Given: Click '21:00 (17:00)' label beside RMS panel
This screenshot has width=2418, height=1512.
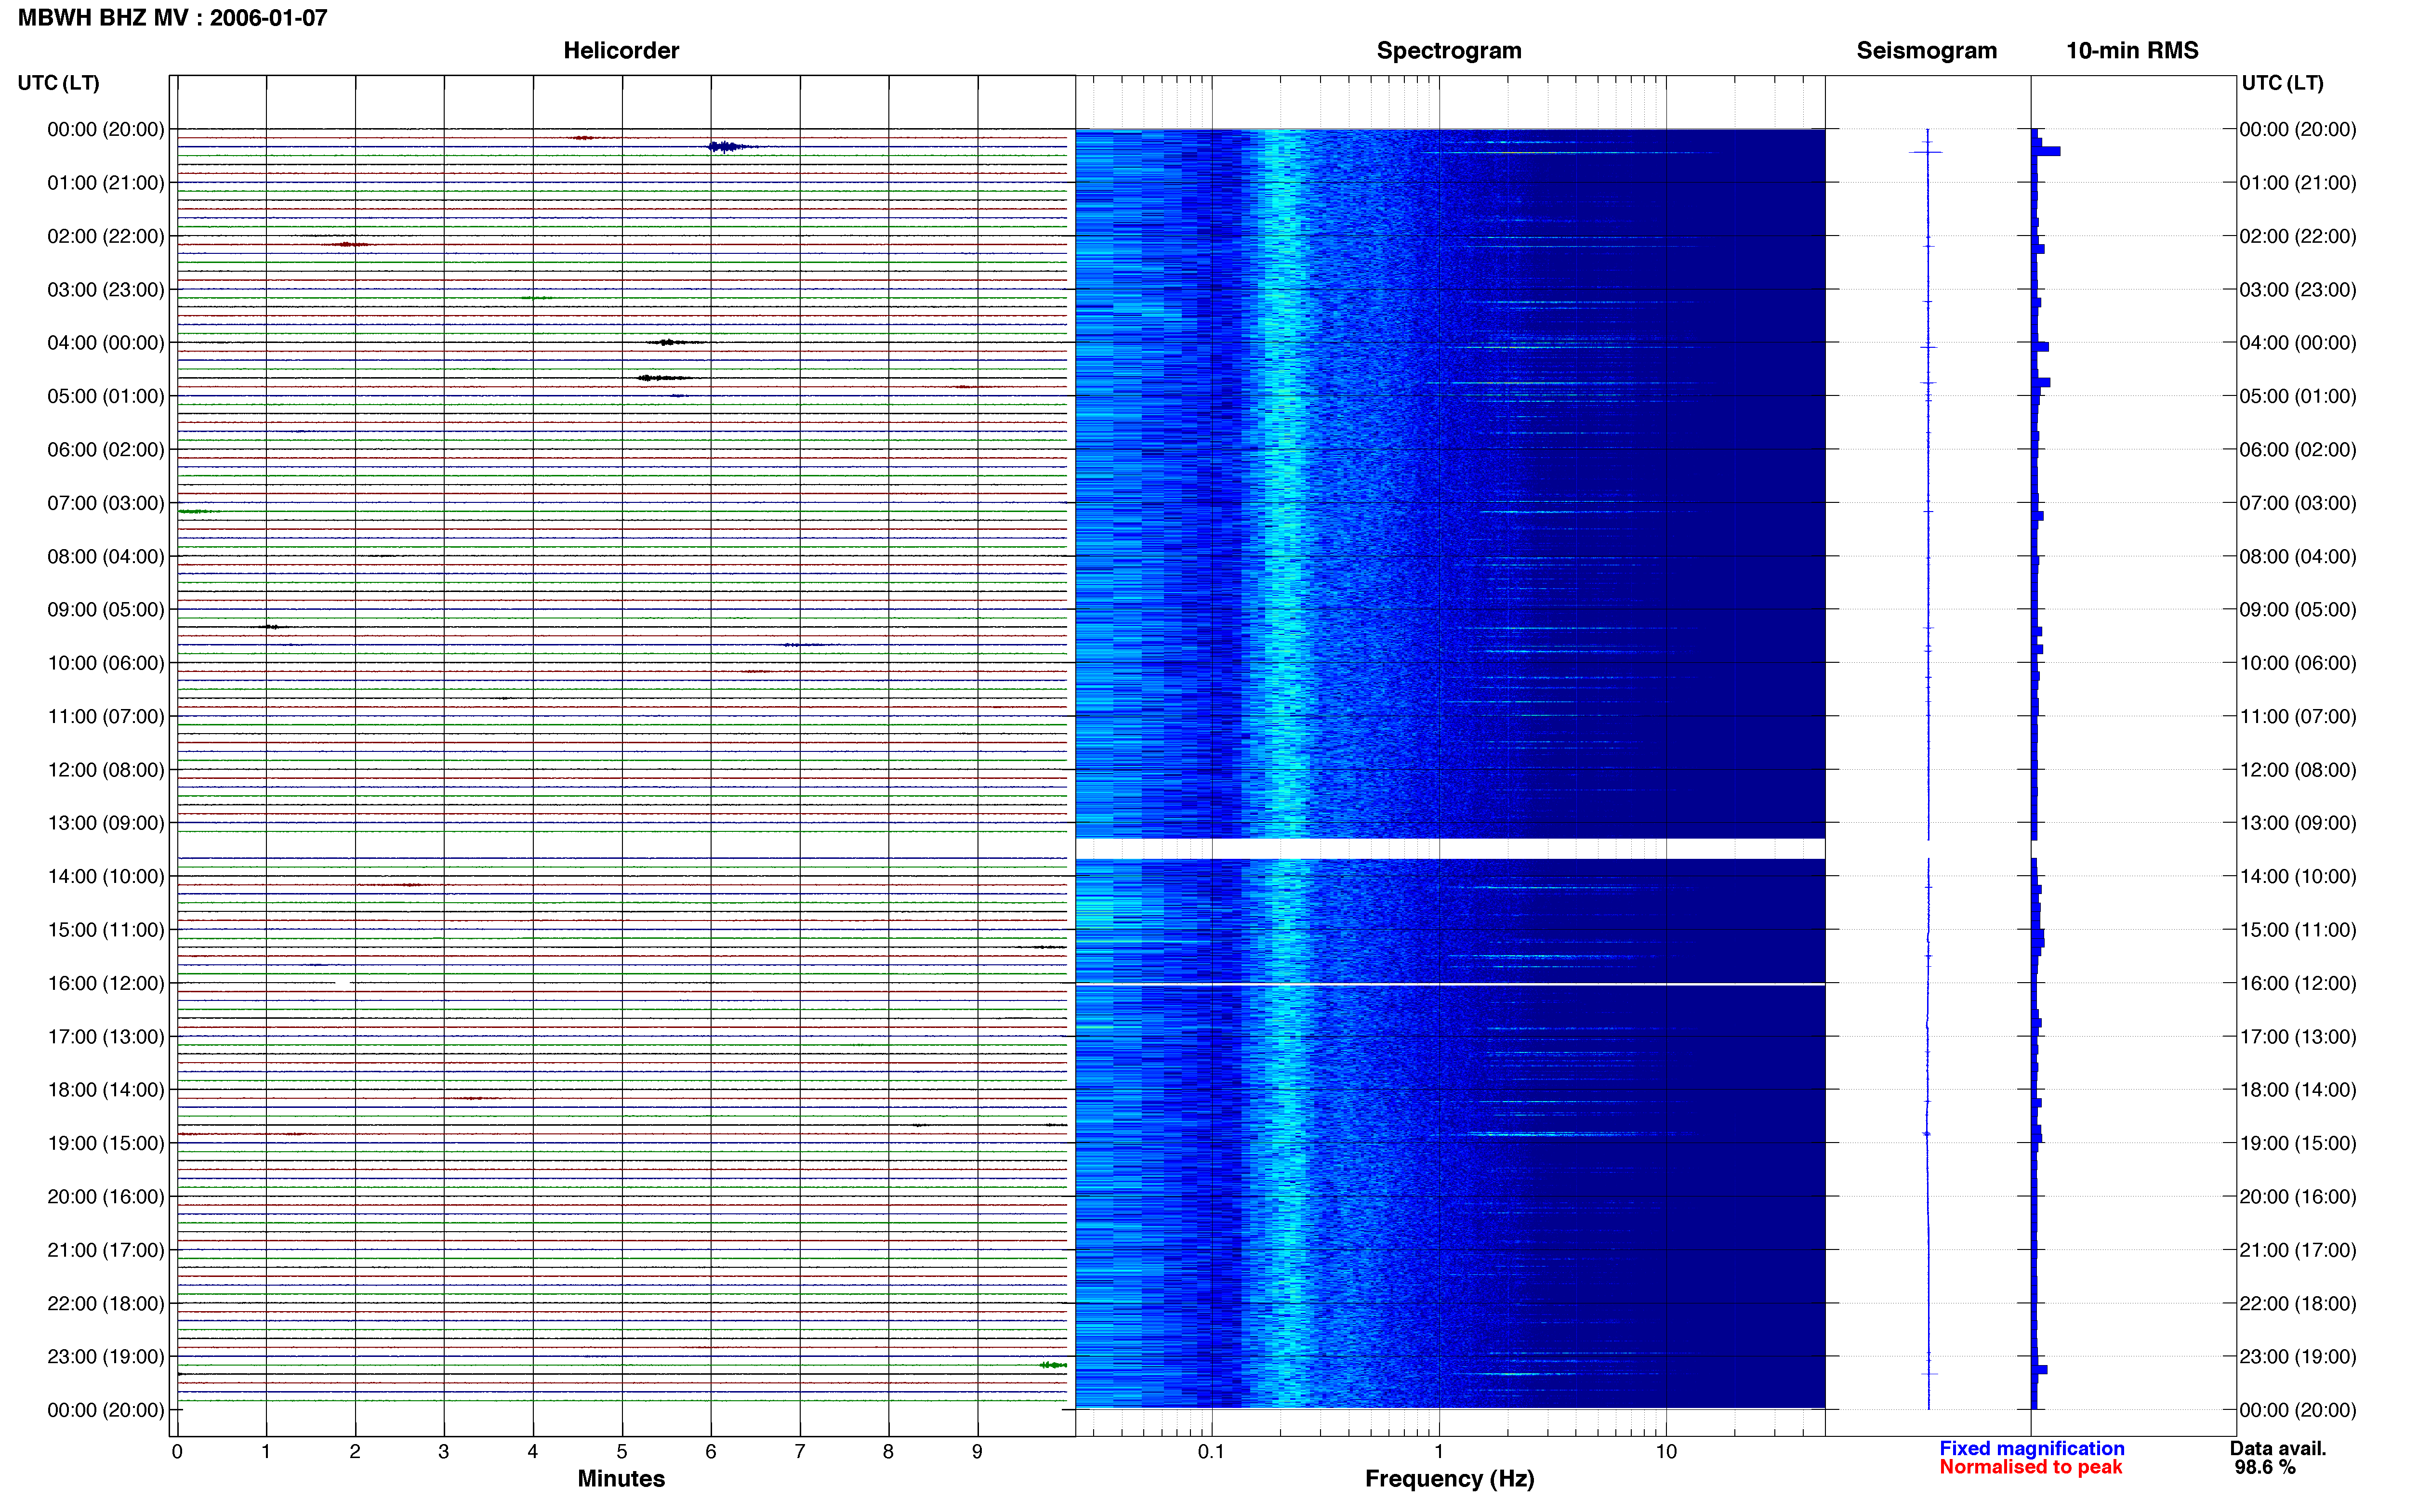Looking at the screenshot, I should pyautogui.click(x=2297, y=1250).
